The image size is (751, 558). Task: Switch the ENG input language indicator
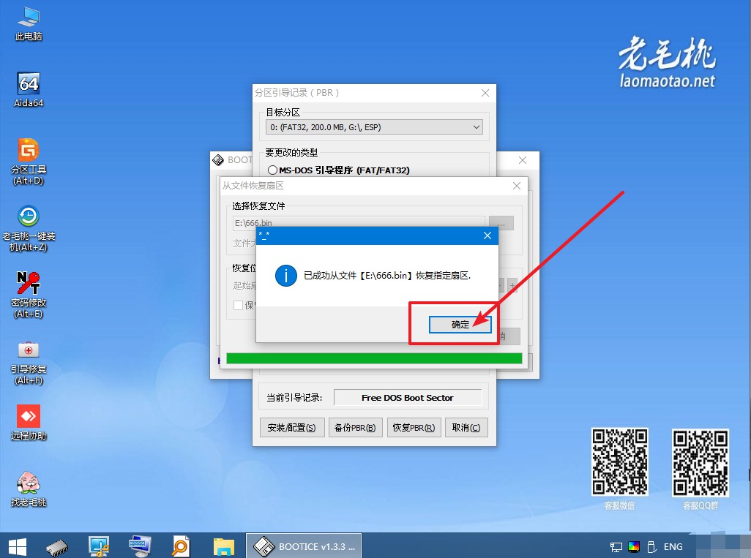673,546
